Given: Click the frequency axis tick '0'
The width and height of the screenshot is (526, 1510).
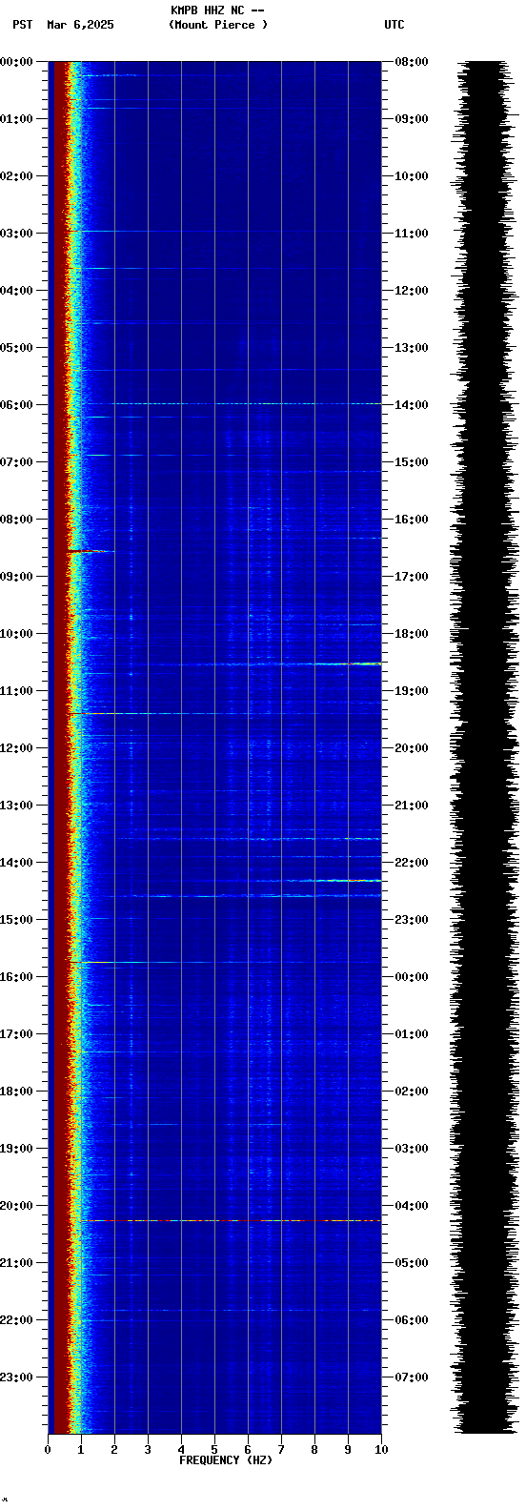Looking at the screenshot, I should click(48, 1450).
